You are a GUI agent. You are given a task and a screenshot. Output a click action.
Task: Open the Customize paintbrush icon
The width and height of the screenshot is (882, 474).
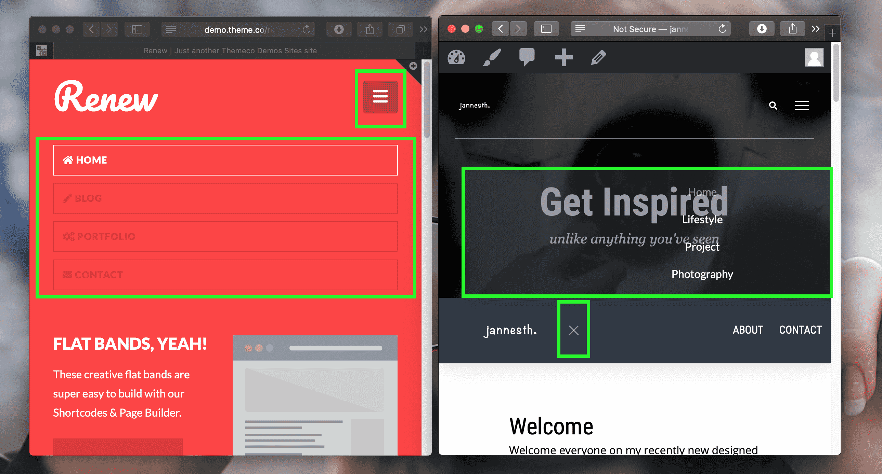[x=492, y=57]
